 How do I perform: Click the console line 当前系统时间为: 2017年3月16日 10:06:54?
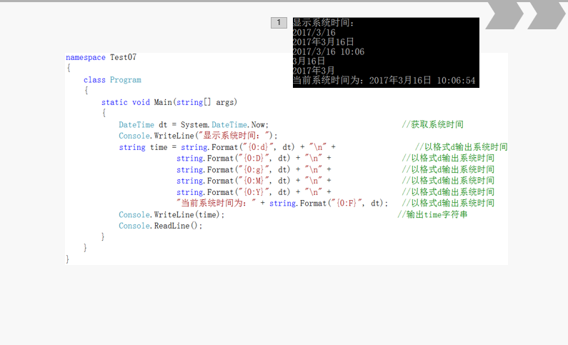click(x=384, y=81)
